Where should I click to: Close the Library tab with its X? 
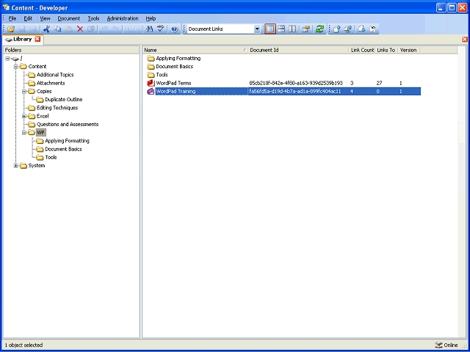coord(37,39)
